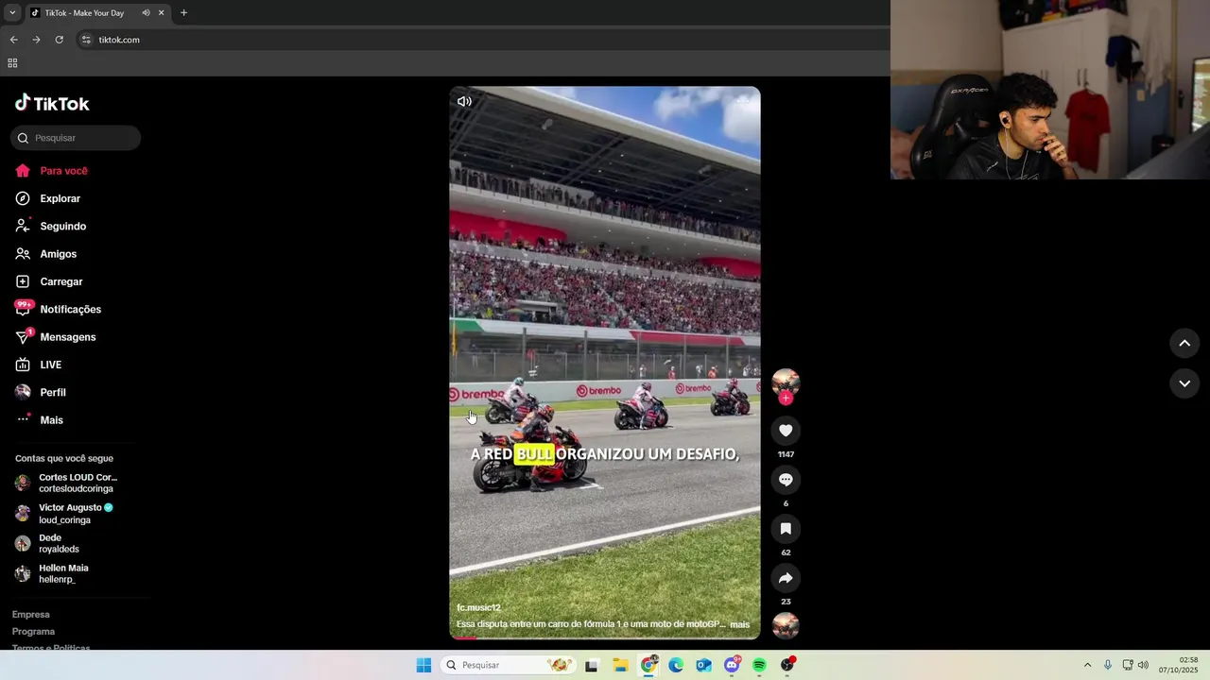Viewport: 1210px width, 680px height.
Task: Open the creator avatar beside the video
Action: 786,382
